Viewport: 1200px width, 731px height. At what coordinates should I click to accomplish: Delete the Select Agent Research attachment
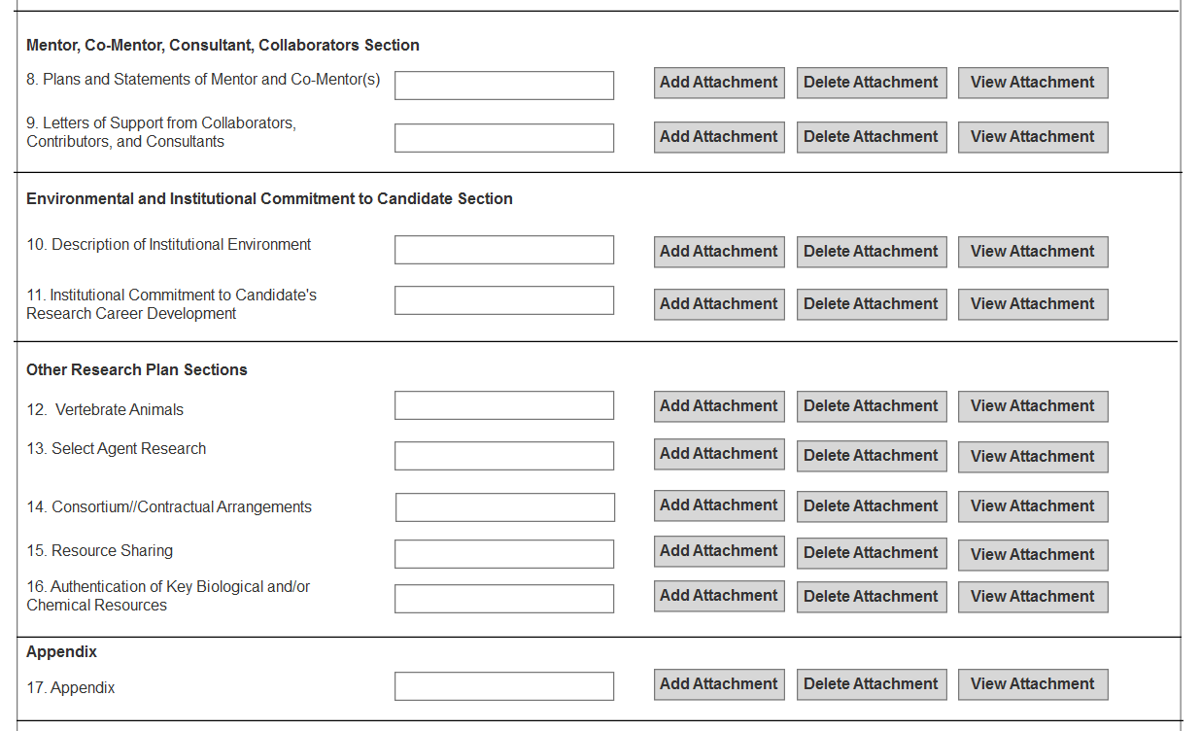872,456
